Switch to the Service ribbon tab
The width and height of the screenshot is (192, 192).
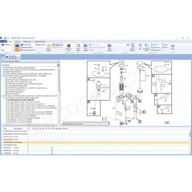point(18,41)
